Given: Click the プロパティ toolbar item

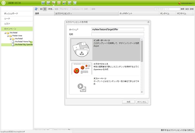Looking at the screenshot, I should pos(64,9).
